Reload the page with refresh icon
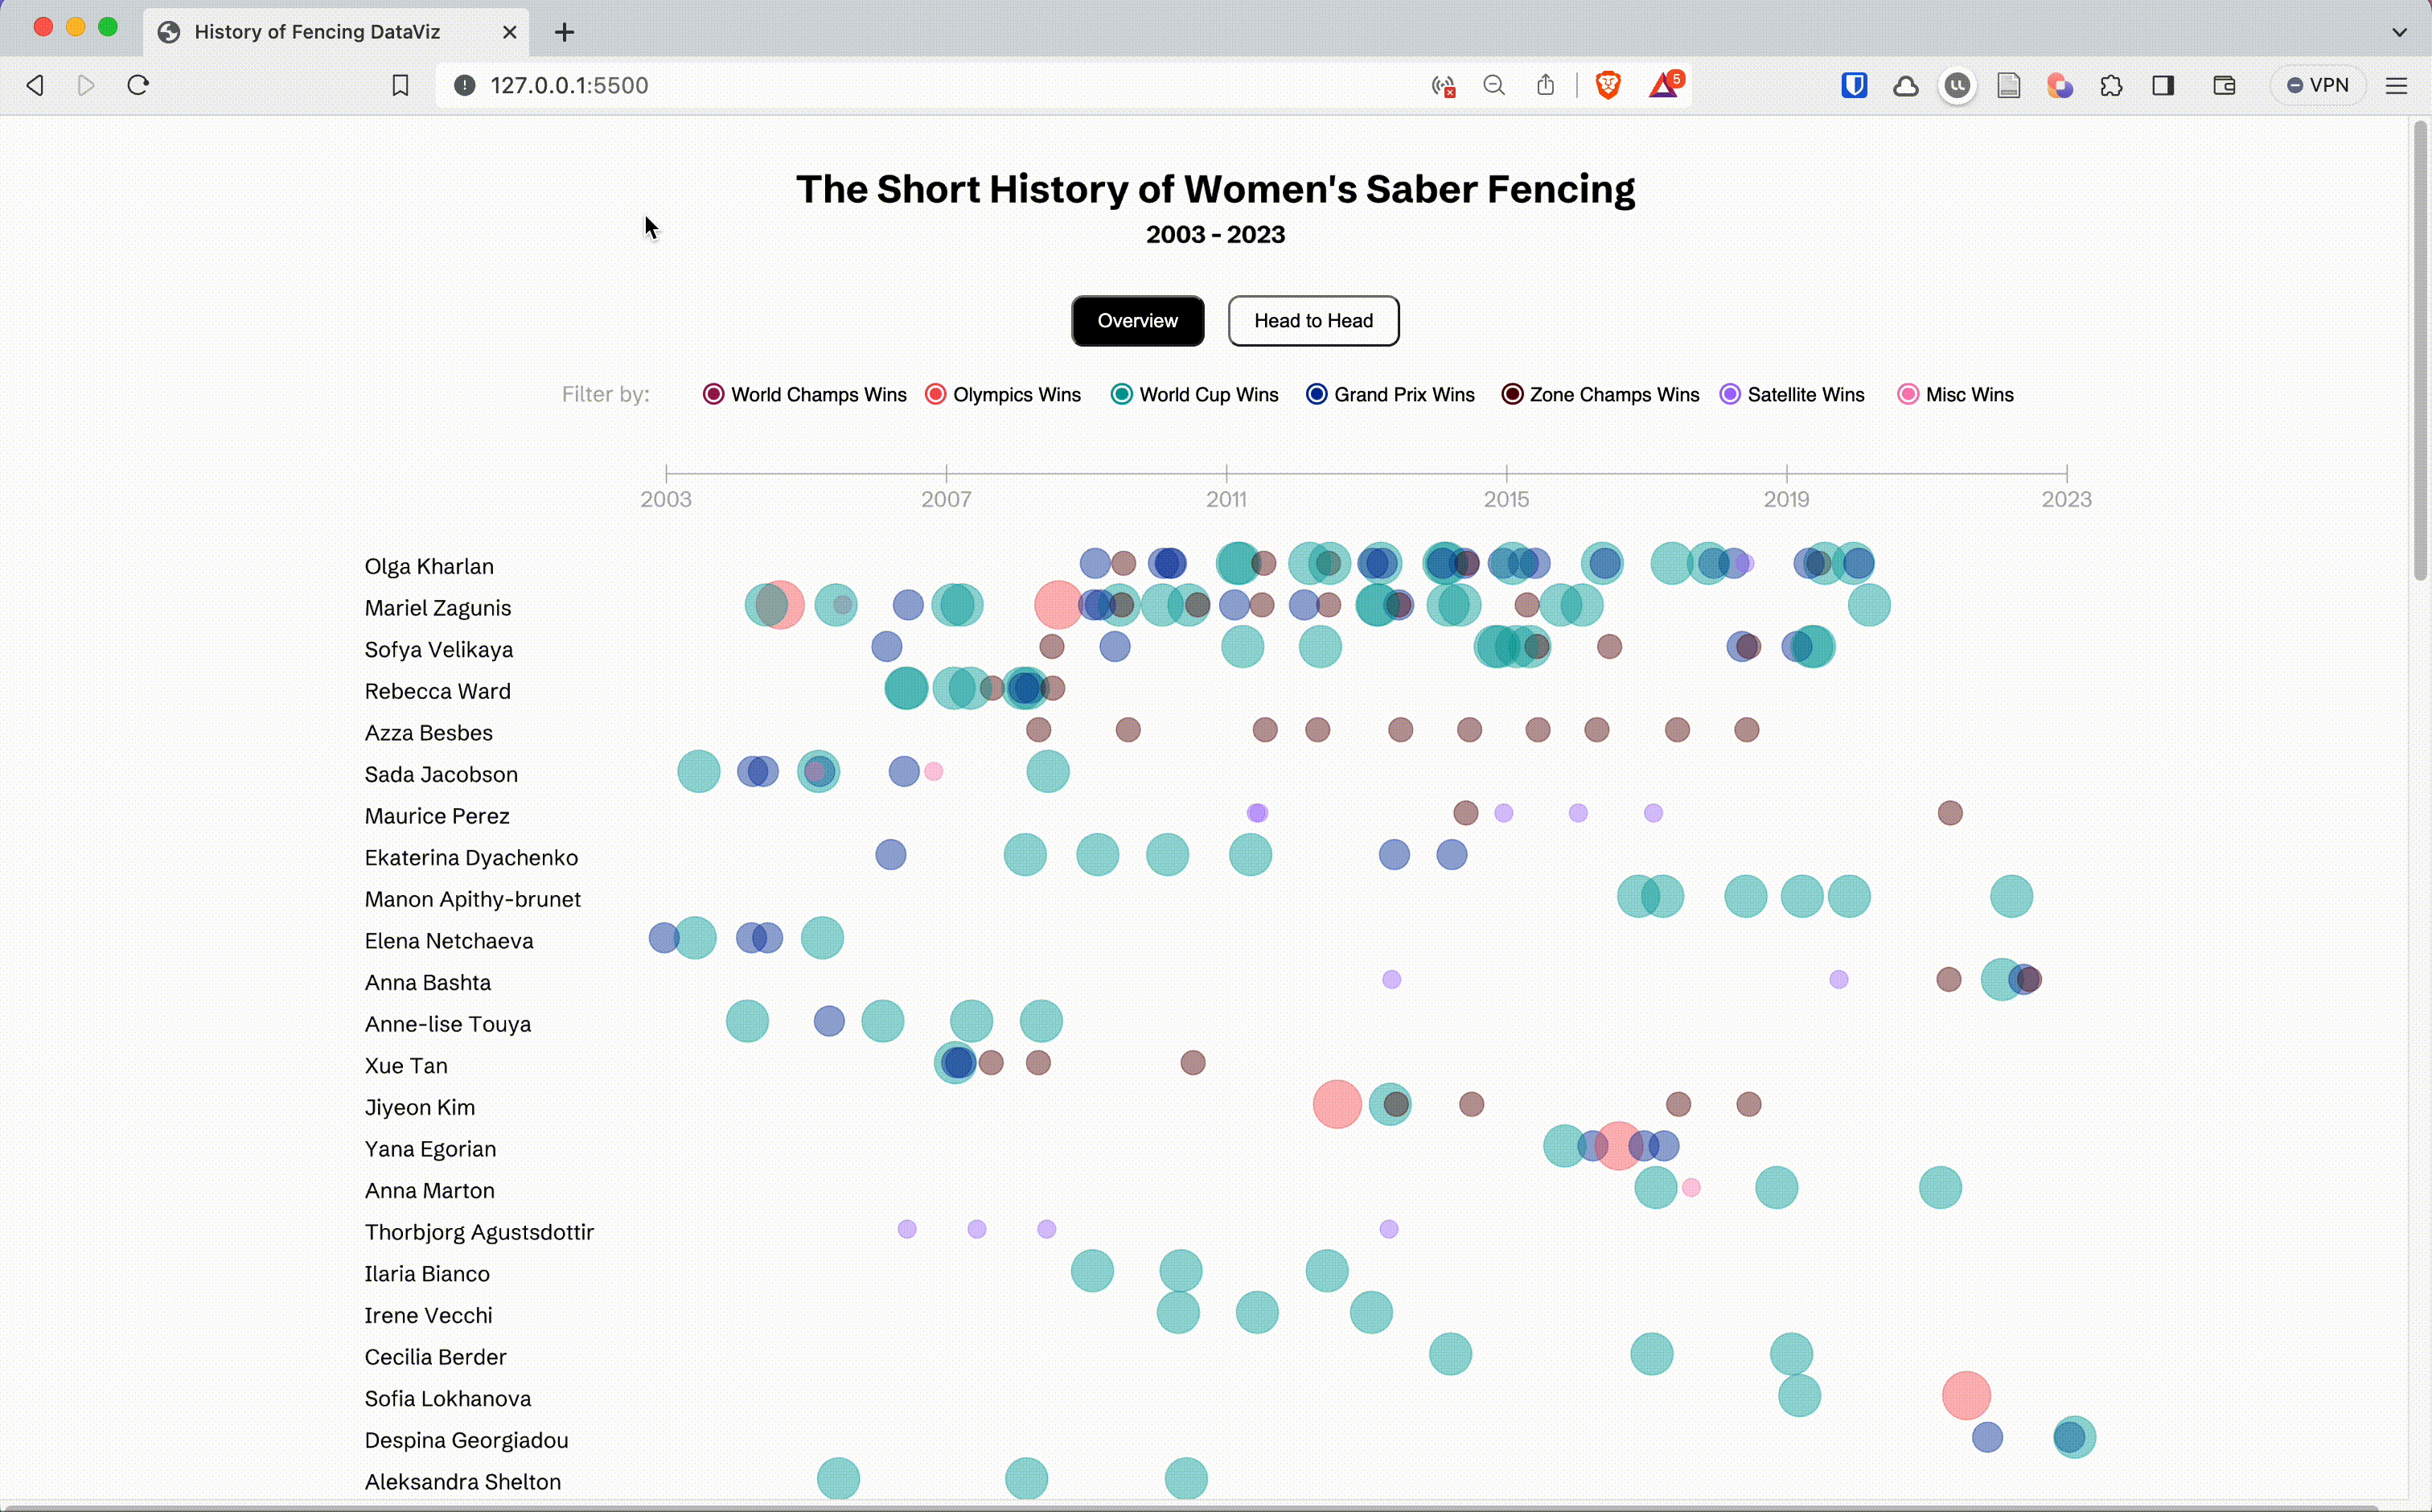Viewport: 2432px width, 1512px height. [x=138, y=85]
